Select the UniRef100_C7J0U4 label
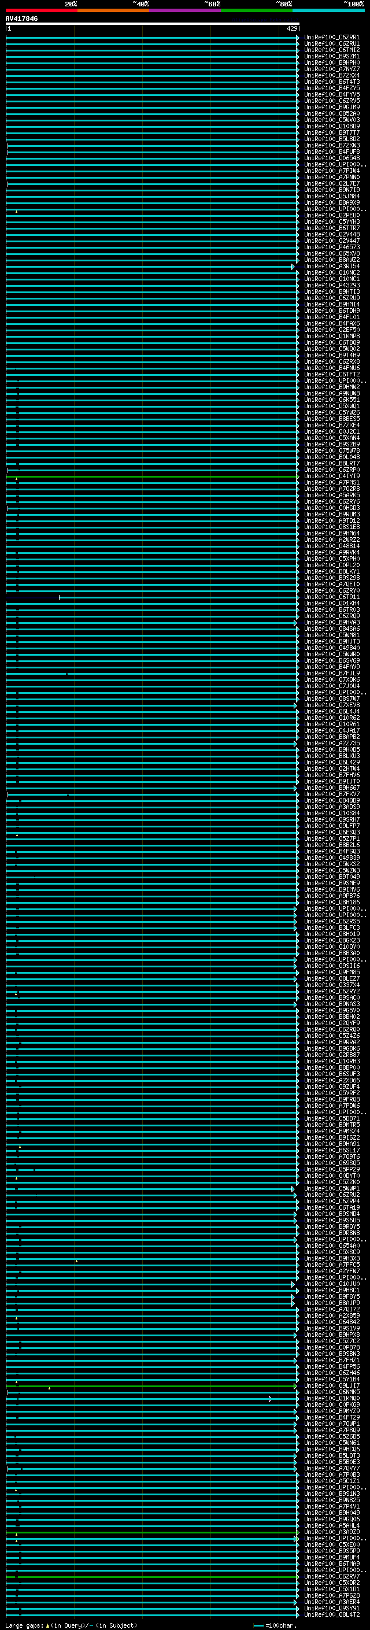Image resolution: width=370 pixels, height=1630 pixels. point(331,686)
